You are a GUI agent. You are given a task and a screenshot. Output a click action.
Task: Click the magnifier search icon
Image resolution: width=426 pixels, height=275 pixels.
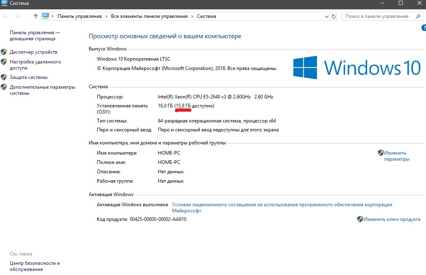pos(418,16)
